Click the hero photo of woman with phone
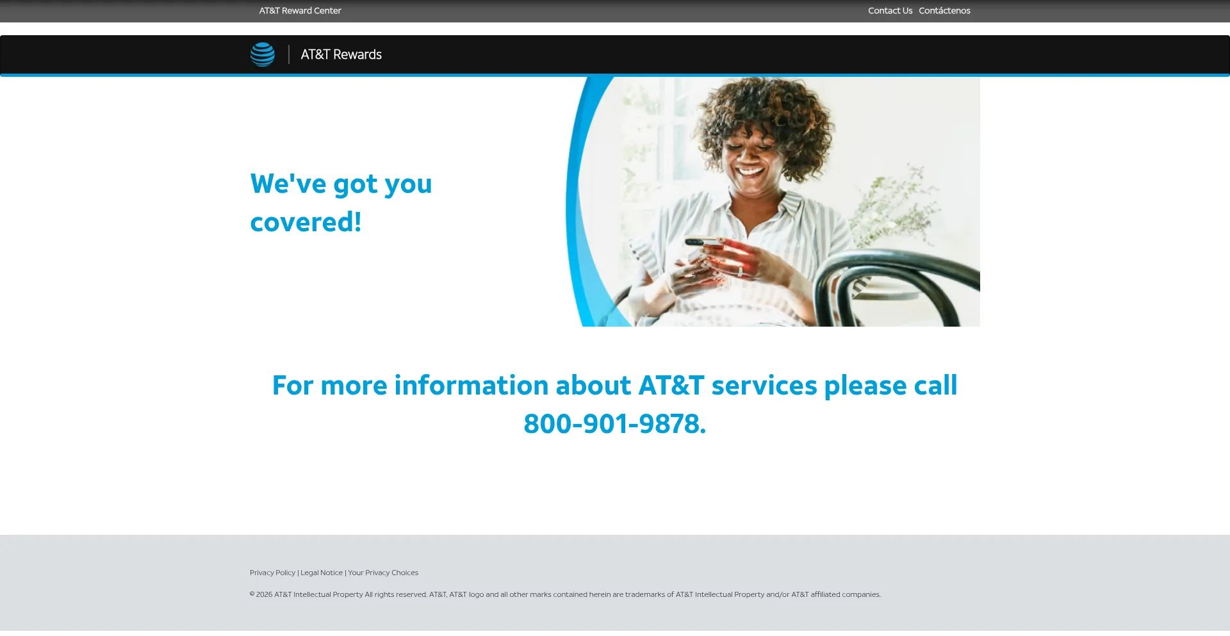 [x=773, y=202]
